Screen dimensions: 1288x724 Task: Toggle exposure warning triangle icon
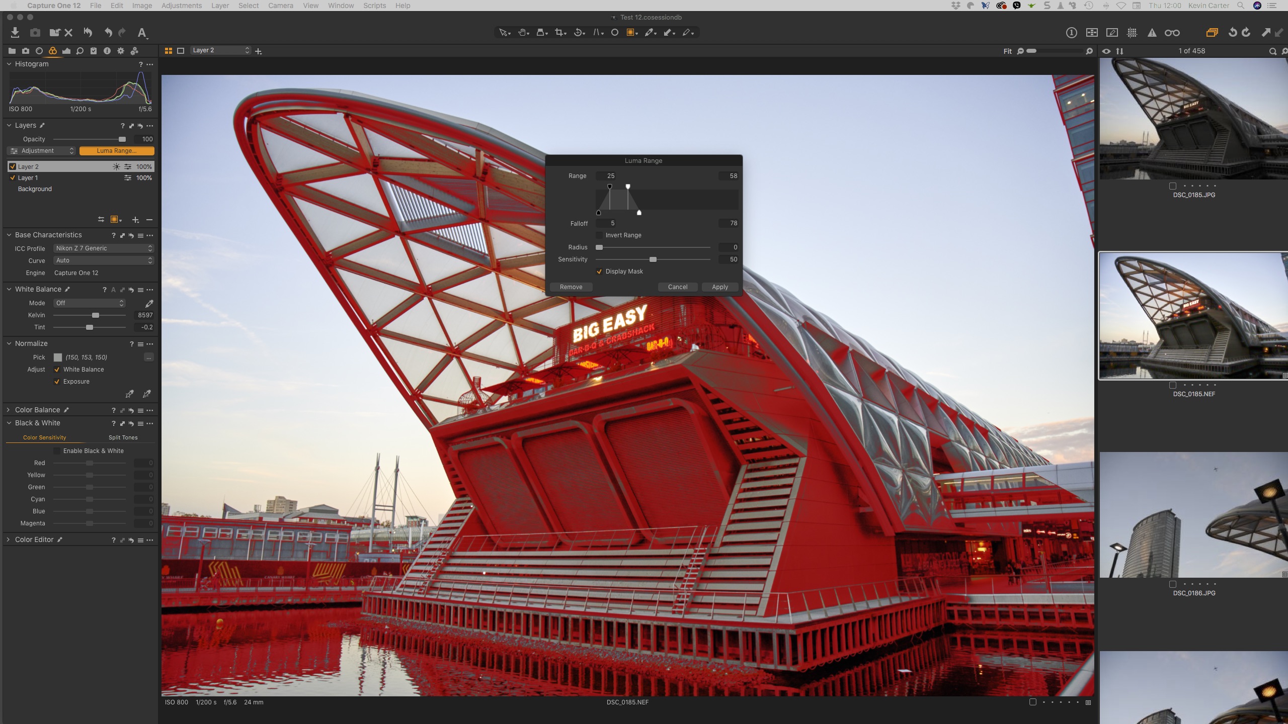click(1152, 33)
